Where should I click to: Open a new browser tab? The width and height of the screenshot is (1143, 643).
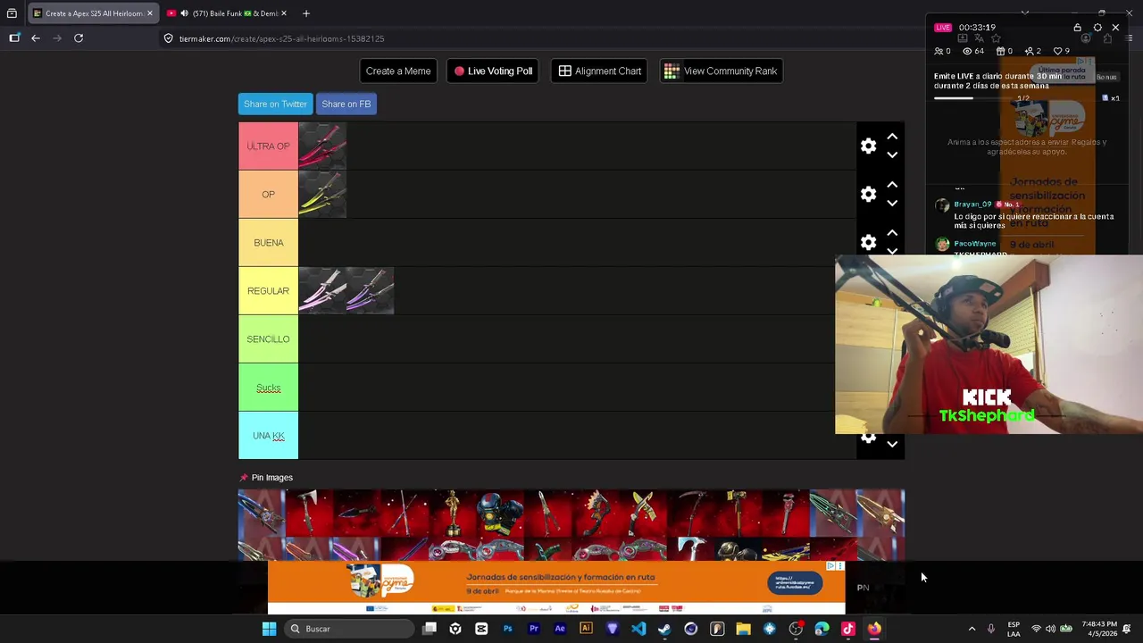(x=305, y=13)
